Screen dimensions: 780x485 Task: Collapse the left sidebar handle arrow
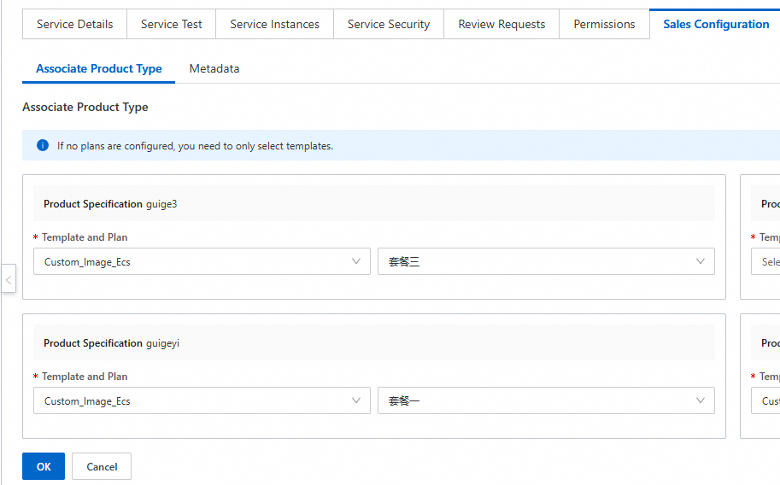point(9,279)
